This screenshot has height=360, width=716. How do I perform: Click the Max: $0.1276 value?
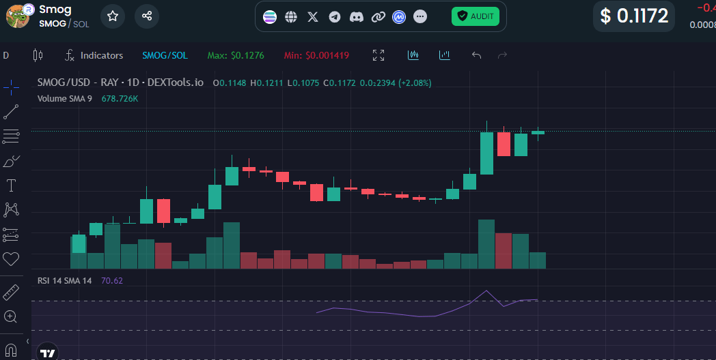[x=236, y=56]
